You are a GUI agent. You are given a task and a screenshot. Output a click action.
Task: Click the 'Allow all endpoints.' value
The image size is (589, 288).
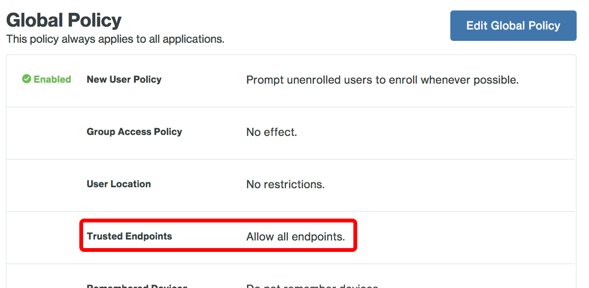tap(295, 237)
